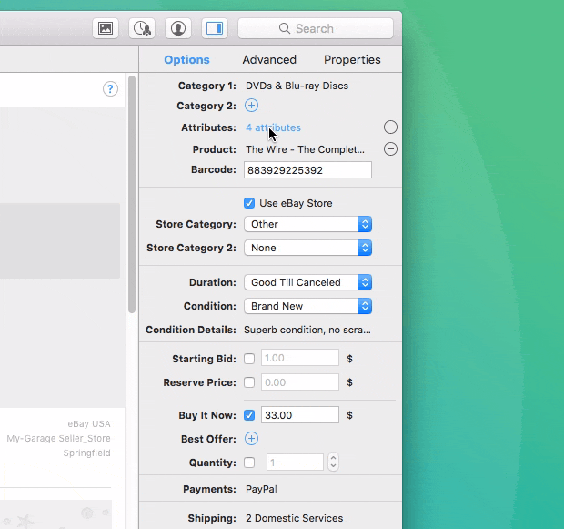Open PayPal payments settings

(x=261, y=489)
